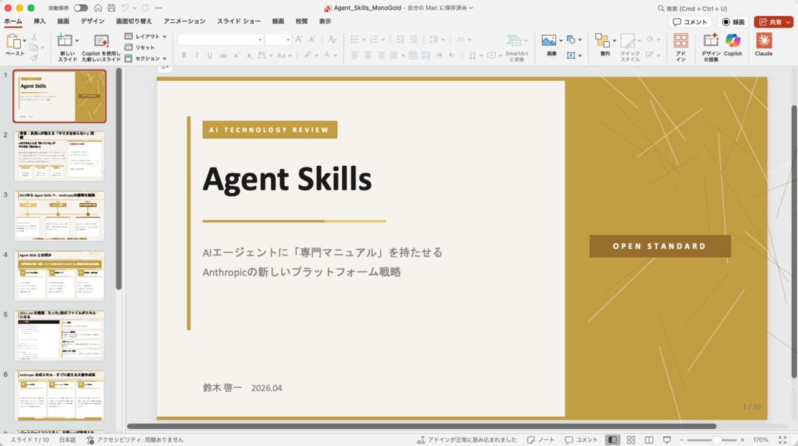Click the 録画 (Record) button at top right

733,22
